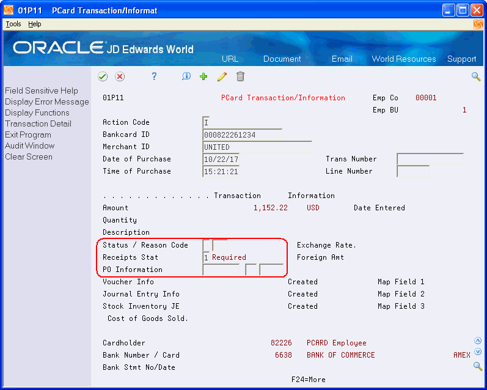Focus the Reason Code field
Viewport: 487px width, 390px height.
(220, 245)
